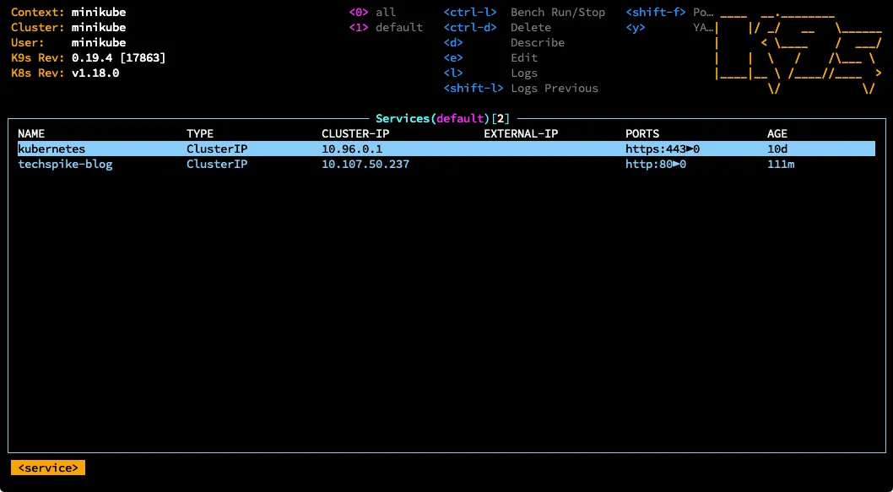Click the <d> Describe shortcut hint
893x492 pixels.
pyautogui.click(x=504, y=43)
